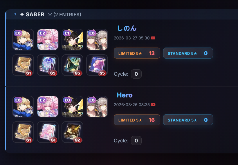This screenshot has width=238, height=165.
Task: Click S2 golden light cone in Hero entry
Action: click(x=72, y=132)
